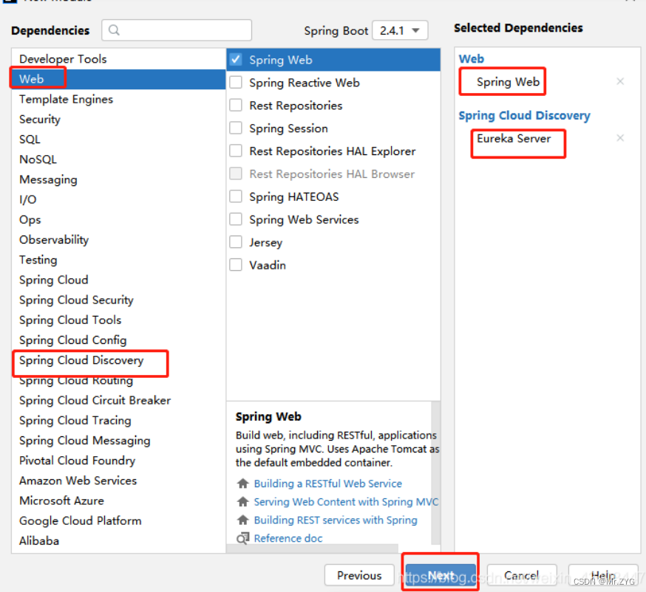
Task: Select Spring Cloud Security category
Action: [x=119, y=300]
